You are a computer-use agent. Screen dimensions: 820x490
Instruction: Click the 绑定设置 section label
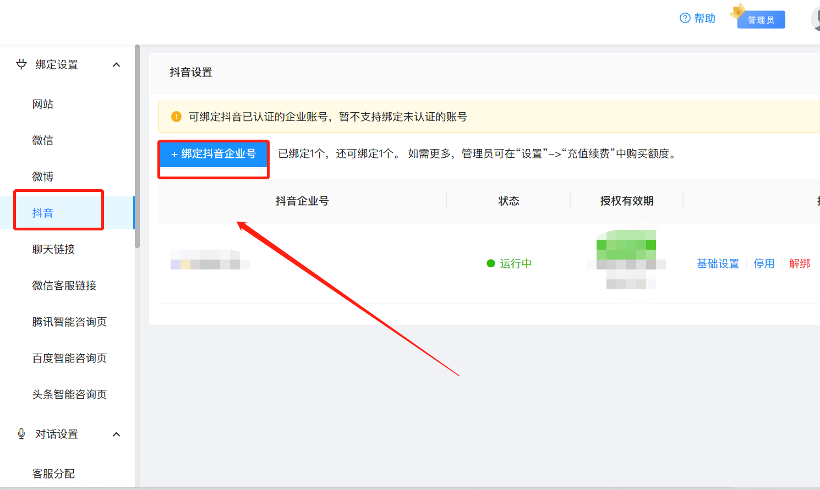[x=57, y=64]
